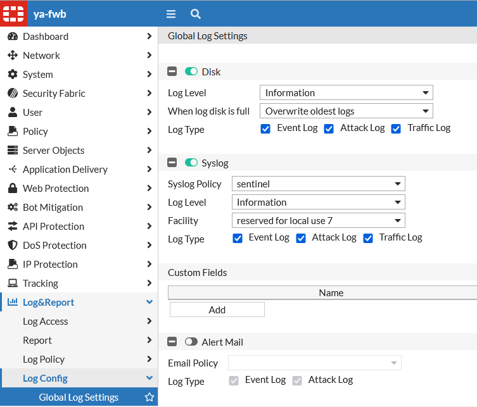Click the Web Protection padlock icon

pos(12,189)
